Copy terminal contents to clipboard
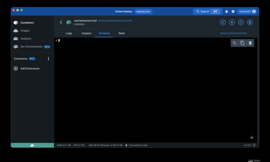Screen dimensions: 270x162 pos(243,43)
